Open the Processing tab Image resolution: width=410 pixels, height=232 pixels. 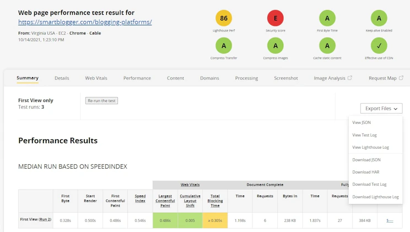(x=246, y=78)
